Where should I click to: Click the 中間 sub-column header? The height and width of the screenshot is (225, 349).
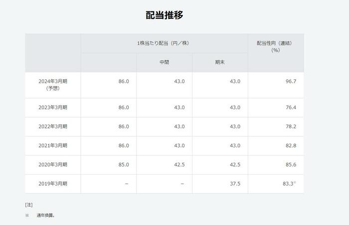pyautogui.click(x=164, y=63)
